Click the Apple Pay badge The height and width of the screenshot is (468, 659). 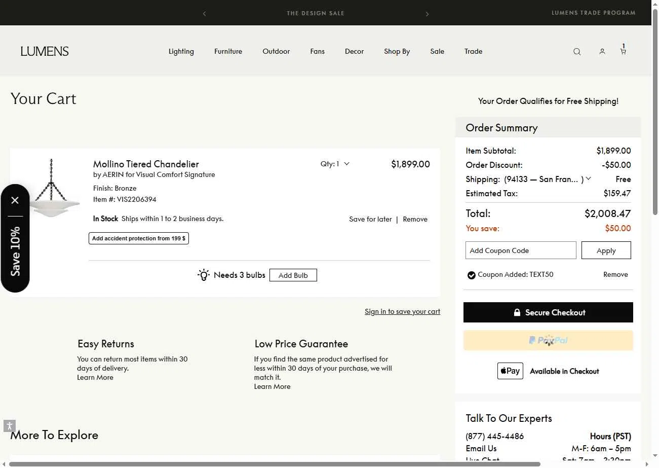pyautogui.click(x=510, y=371)
